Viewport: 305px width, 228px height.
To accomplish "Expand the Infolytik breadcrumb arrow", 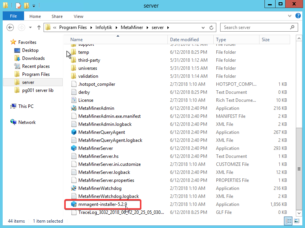I will pyautogui.click(x=117, y=27).
